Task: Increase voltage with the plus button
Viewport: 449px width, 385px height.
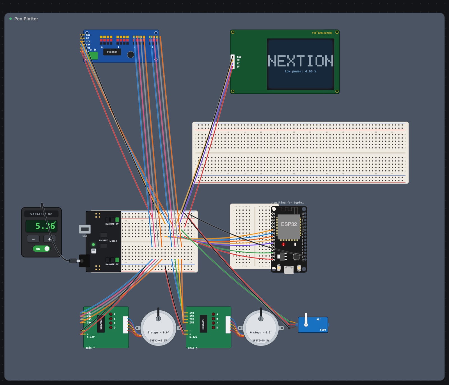Action: [x=50, y=239]
